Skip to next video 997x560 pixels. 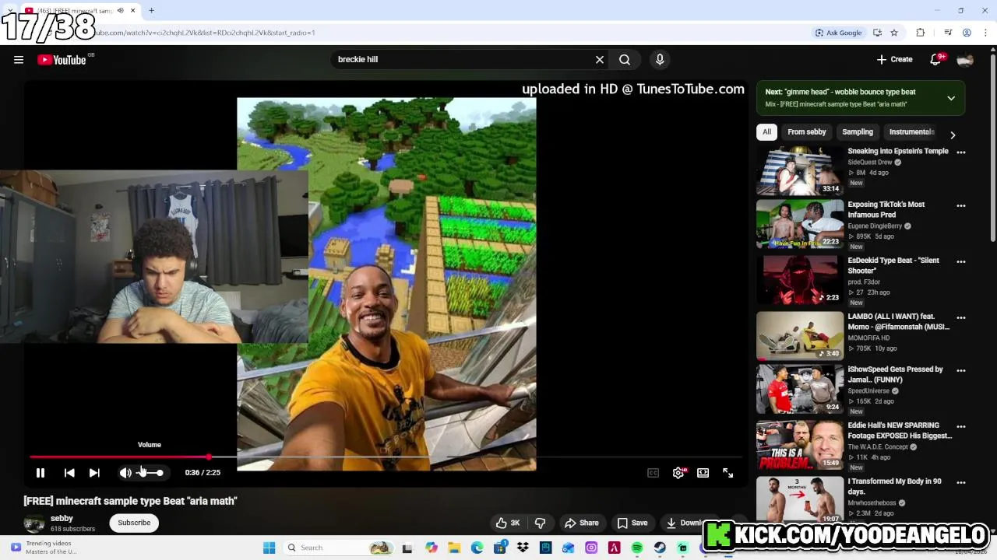coord(94,473)
